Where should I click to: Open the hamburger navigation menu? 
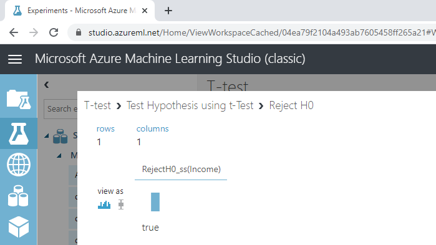pyautogui.click(x=15, y=59)
